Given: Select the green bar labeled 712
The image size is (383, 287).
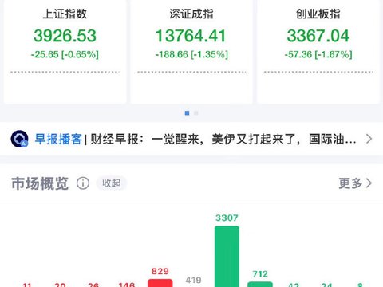Looking at the screenshot, I should [x=260, y=284].
